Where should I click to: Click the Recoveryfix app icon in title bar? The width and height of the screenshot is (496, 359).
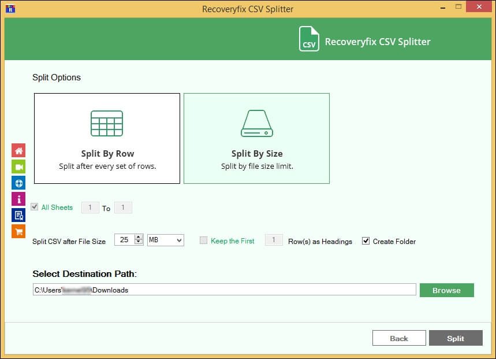[x=10, y=9]
